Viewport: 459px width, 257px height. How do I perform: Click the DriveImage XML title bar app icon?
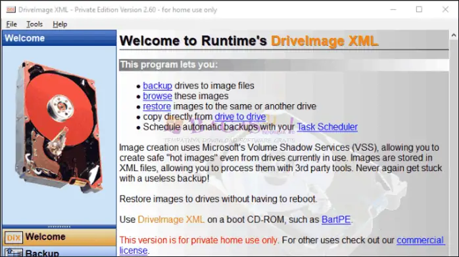(11, 10)
